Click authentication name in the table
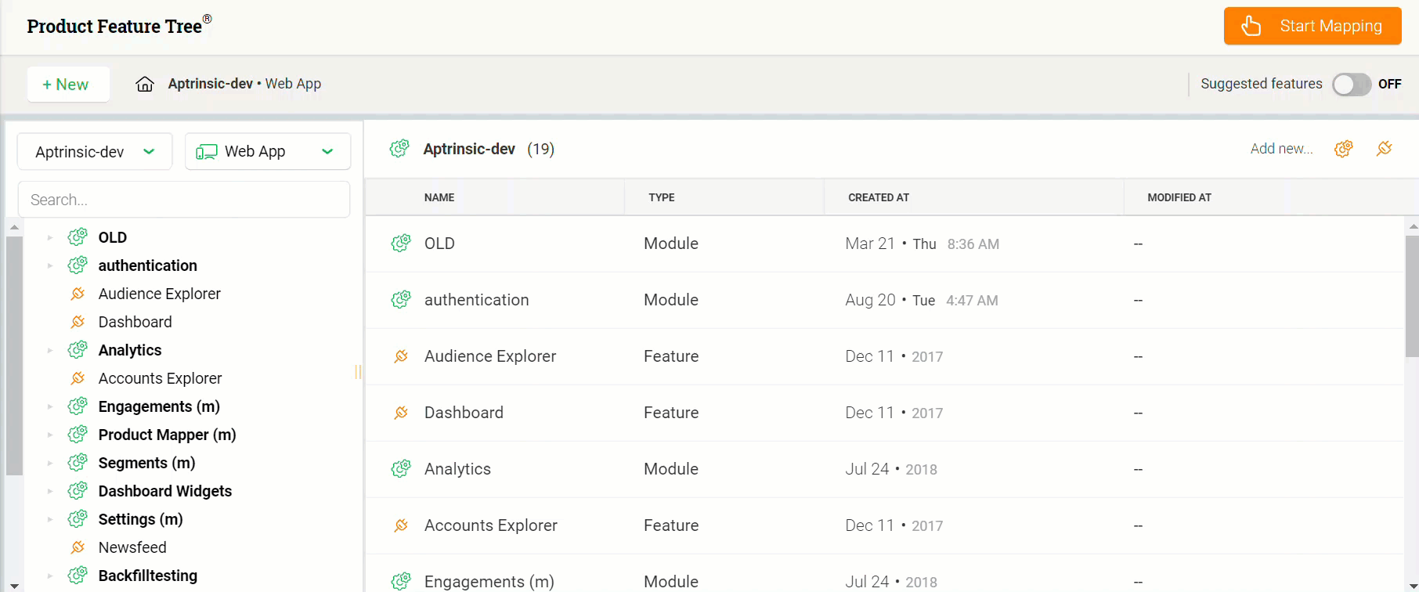The image size is (1419, 592). tap(476, 300)
